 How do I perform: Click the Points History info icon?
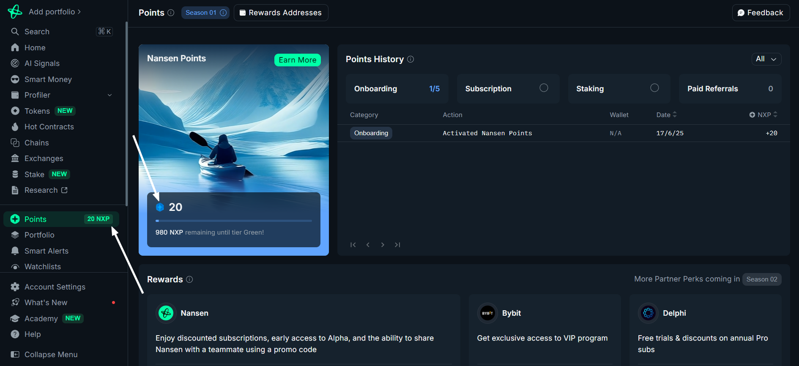[x=410, y=60]
